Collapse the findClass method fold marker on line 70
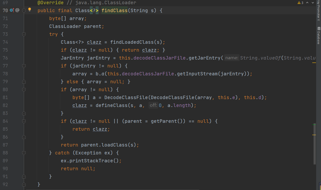This screenshot has height=190, width=321. [x=24, y=11]
